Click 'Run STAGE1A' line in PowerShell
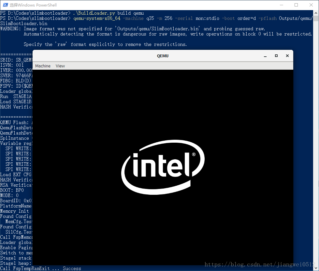 coord(16,96)
